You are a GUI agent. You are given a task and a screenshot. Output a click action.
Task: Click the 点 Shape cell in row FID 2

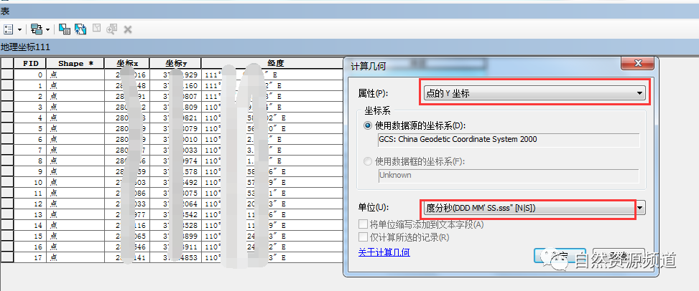tap(75, 96)
